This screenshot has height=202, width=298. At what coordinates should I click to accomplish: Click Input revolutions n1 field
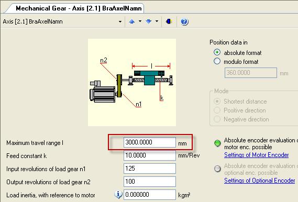(x=150, y=169)
